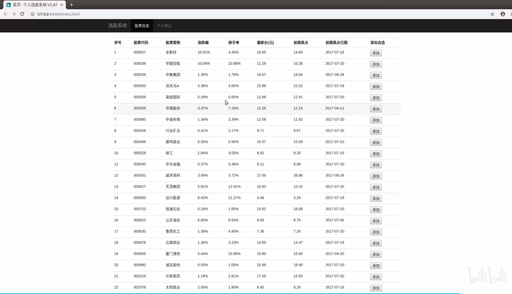Add 华锦股份 000059 to favorites
The image size is (512, 294).
click(376, 109)
